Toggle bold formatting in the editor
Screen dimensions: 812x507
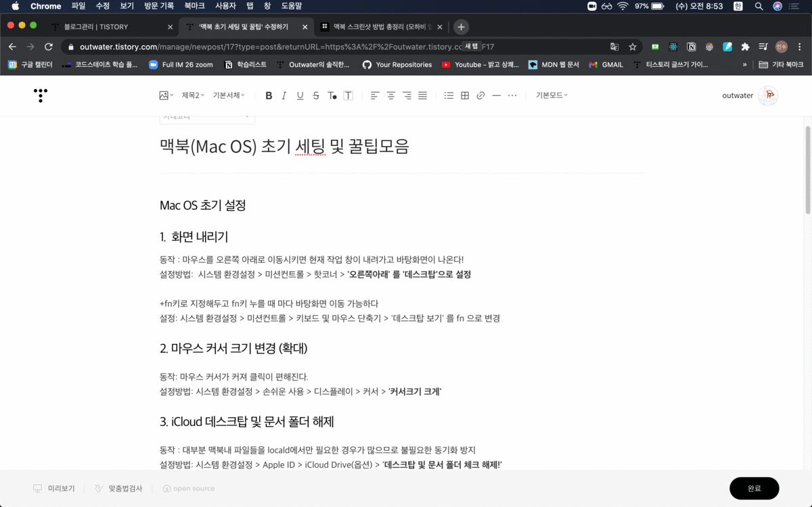pyautogui.click(x=269, y=96)
